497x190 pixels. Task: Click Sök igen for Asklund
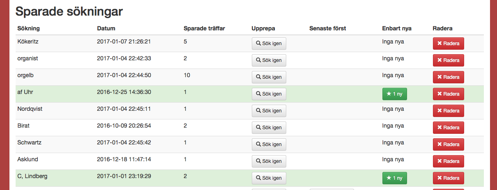[x=269, y=161]
